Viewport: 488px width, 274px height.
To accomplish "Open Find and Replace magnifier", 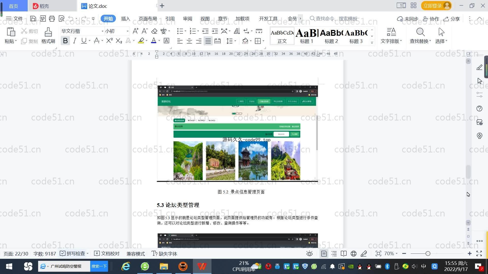I will point(420,32).
